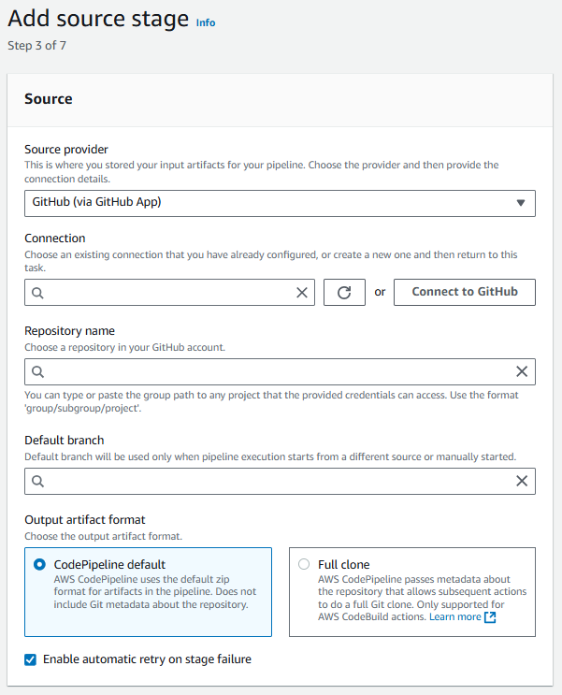This screenshot has height=695, width=562.
Task: Click the 'Source' panel heading
Action: [49, 99]
